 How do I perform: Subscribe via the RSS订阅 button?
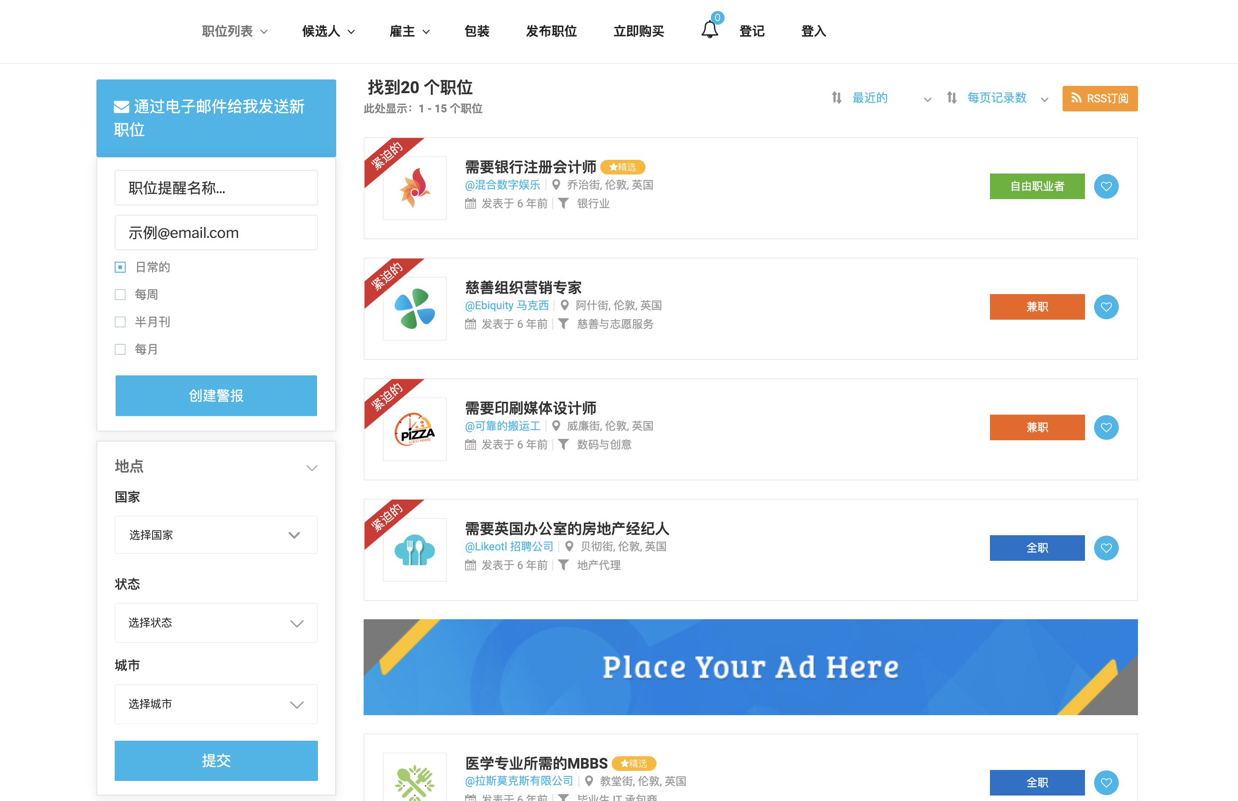1100,98
